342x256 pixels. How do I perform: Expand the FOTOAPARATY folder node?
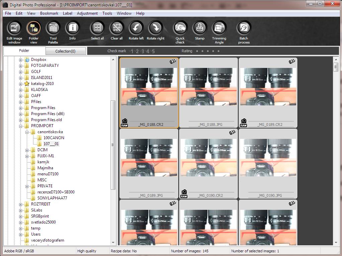[x=20, y=66]
